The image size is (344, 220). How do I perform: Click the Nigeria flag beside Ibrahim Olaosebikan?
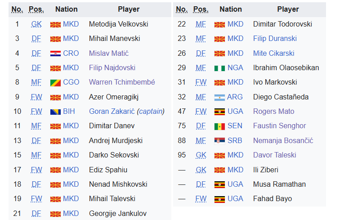coord(219,68)
